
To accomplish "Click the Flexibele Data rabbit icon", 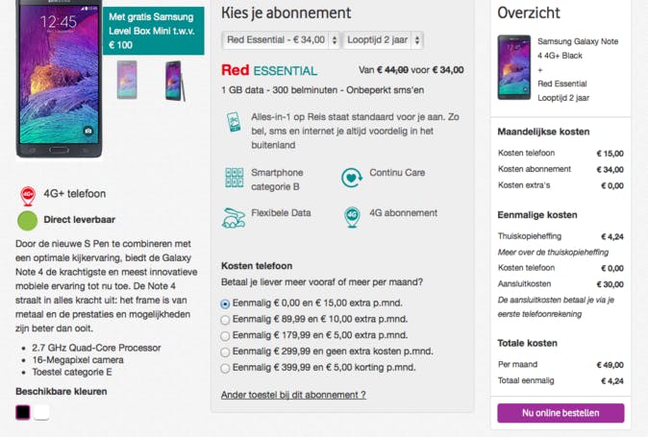I will coord(234,217).
